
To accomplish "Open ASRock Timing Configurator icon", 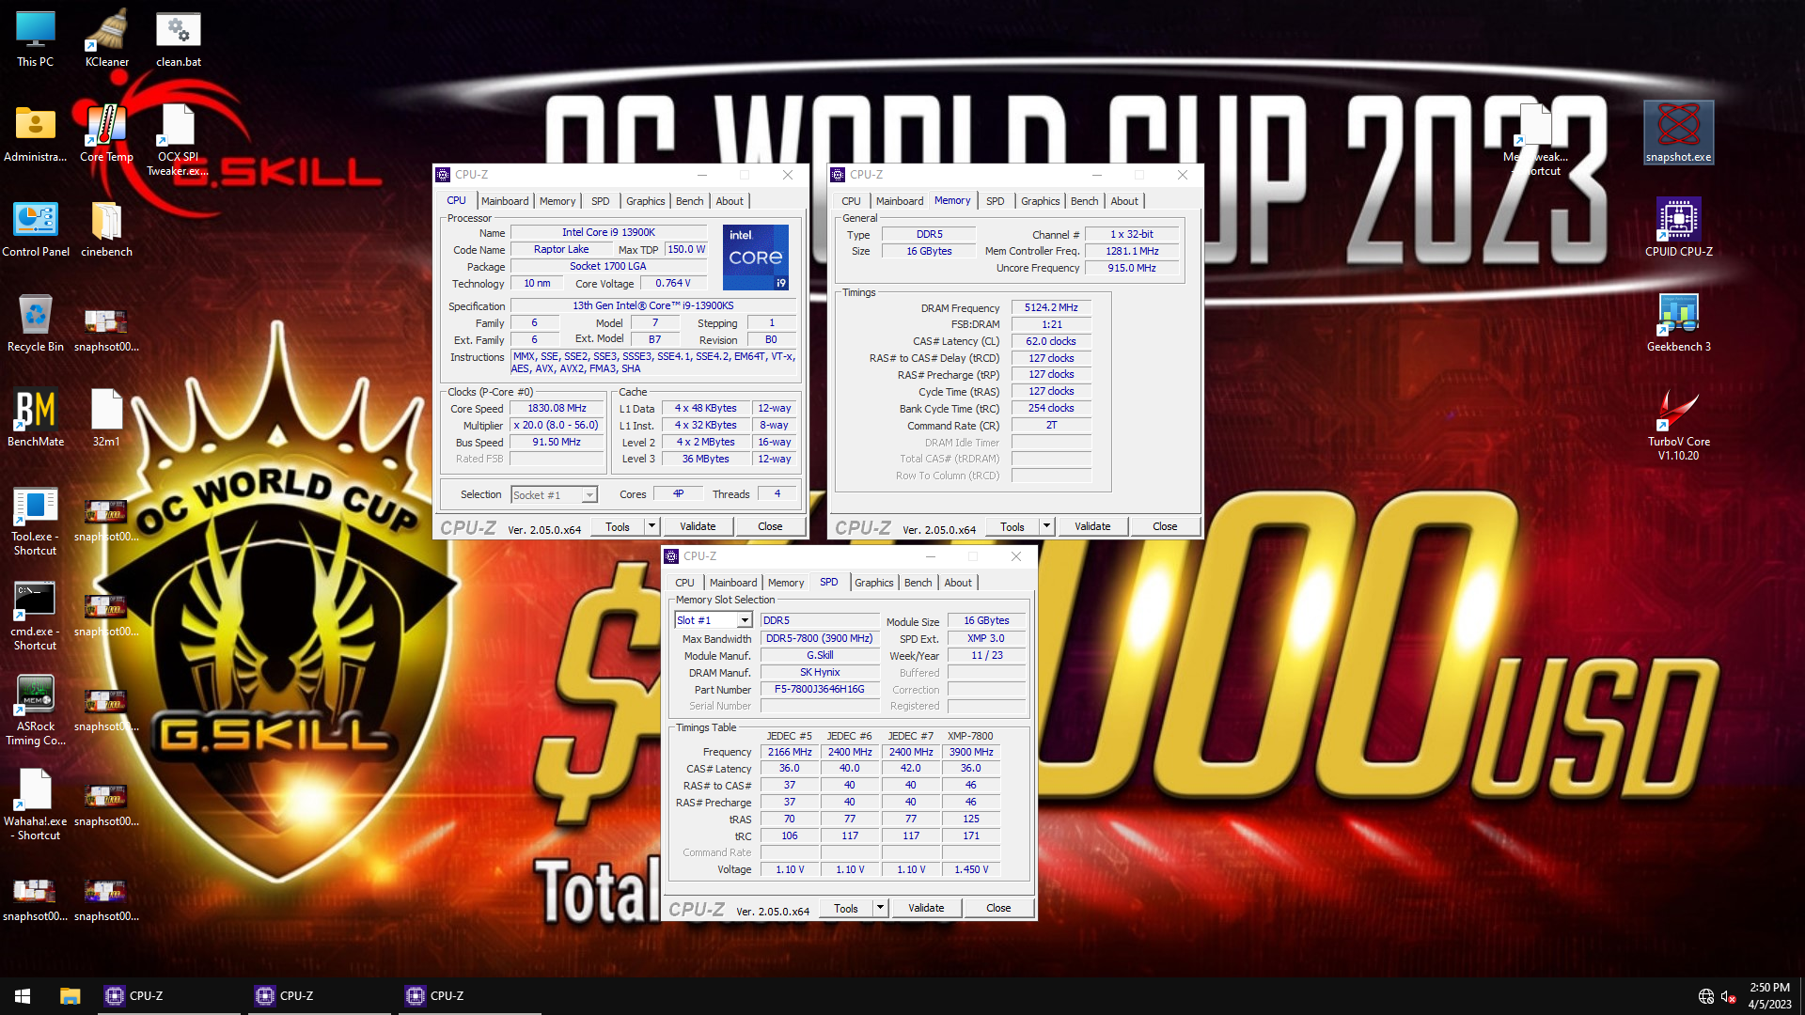I will point(36,711).
